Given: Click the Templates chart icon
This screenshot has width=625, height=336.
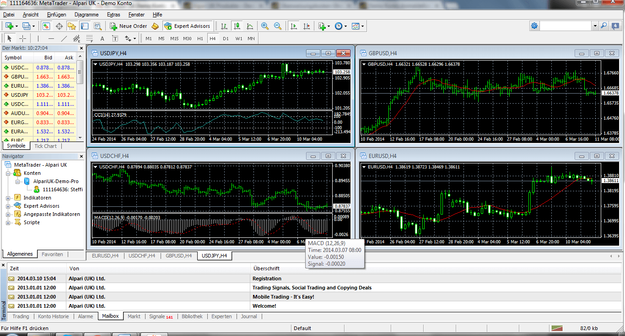Looking at the screenshot, I should pyautogui.click(x=356, y=26).
